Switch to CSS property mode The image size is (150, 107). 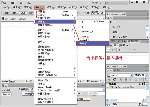pos(7,94)
